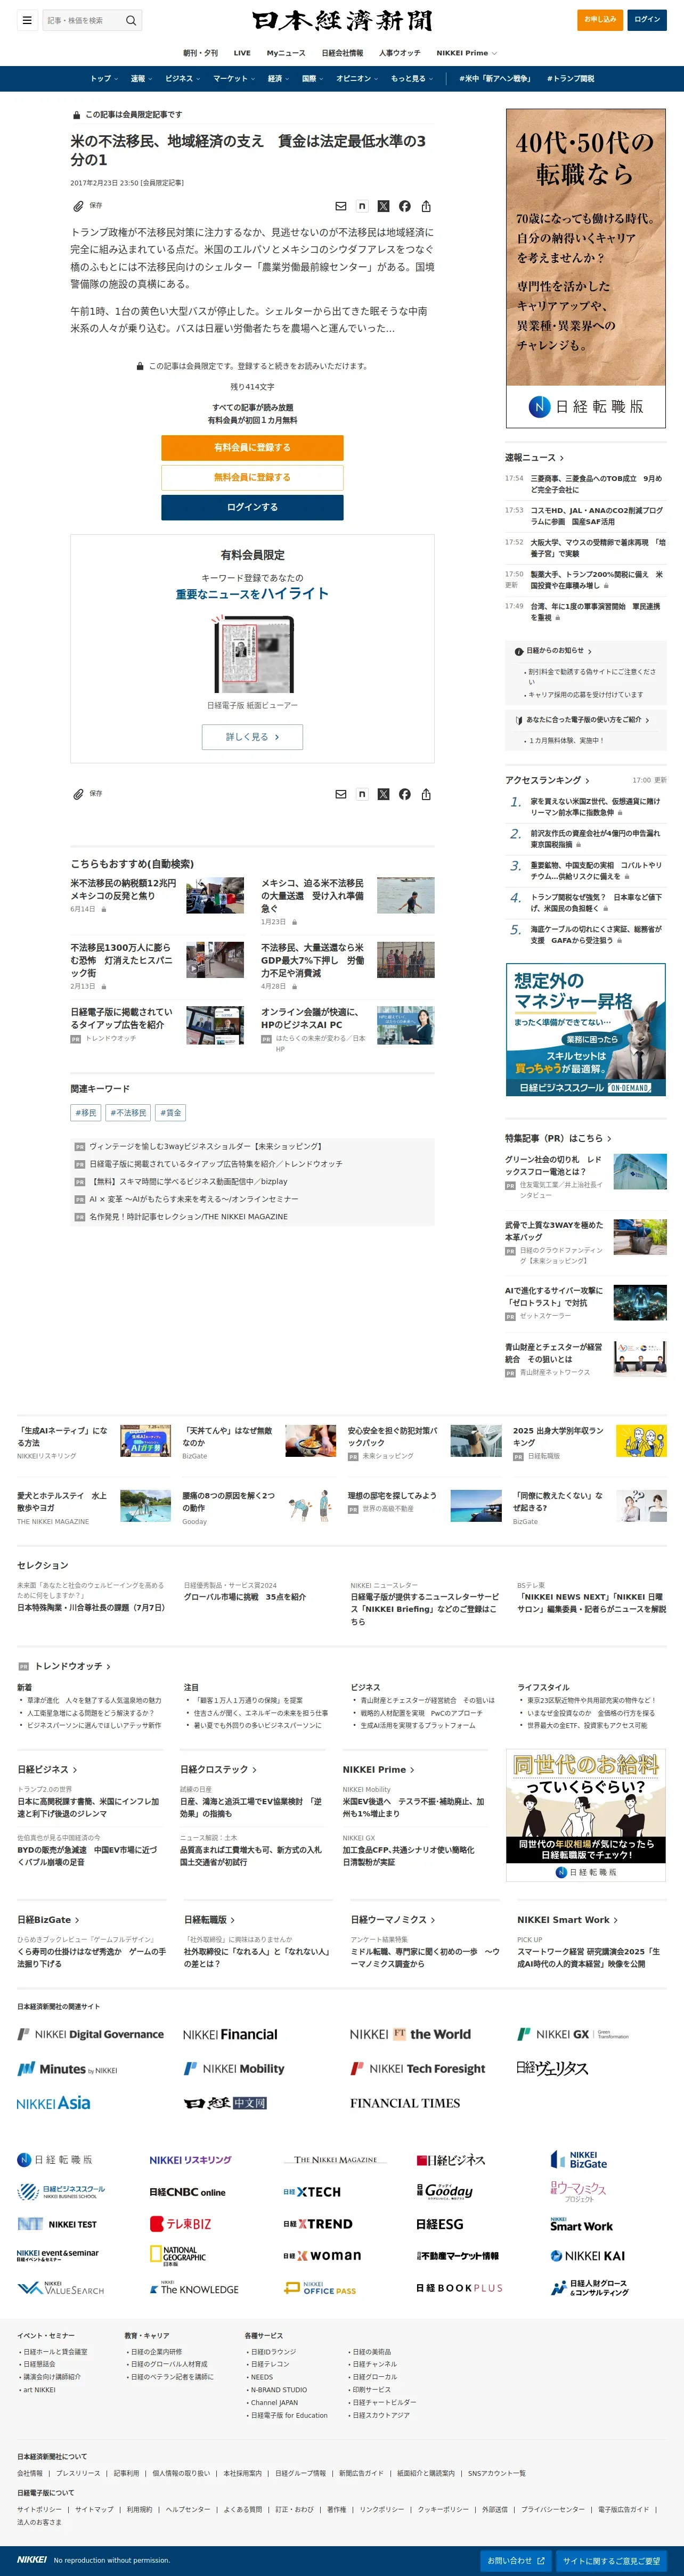The width and height of the screenshot is (684, 2576).
Task: Click the お問い合わせ footer button
Action: tap(516, 2561)
